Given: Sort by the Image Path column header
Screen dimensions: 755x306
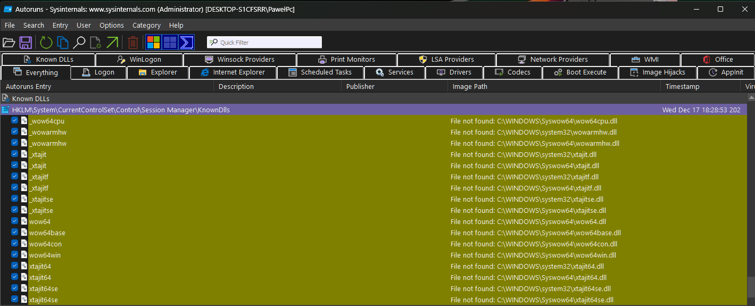Looking at the screenshot, I should click(470, 86).
